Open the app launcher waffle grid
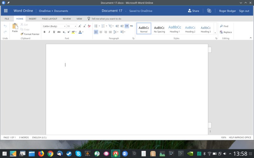Image resolution: width=254 pixels, height=158 pixels. (5, 11)
